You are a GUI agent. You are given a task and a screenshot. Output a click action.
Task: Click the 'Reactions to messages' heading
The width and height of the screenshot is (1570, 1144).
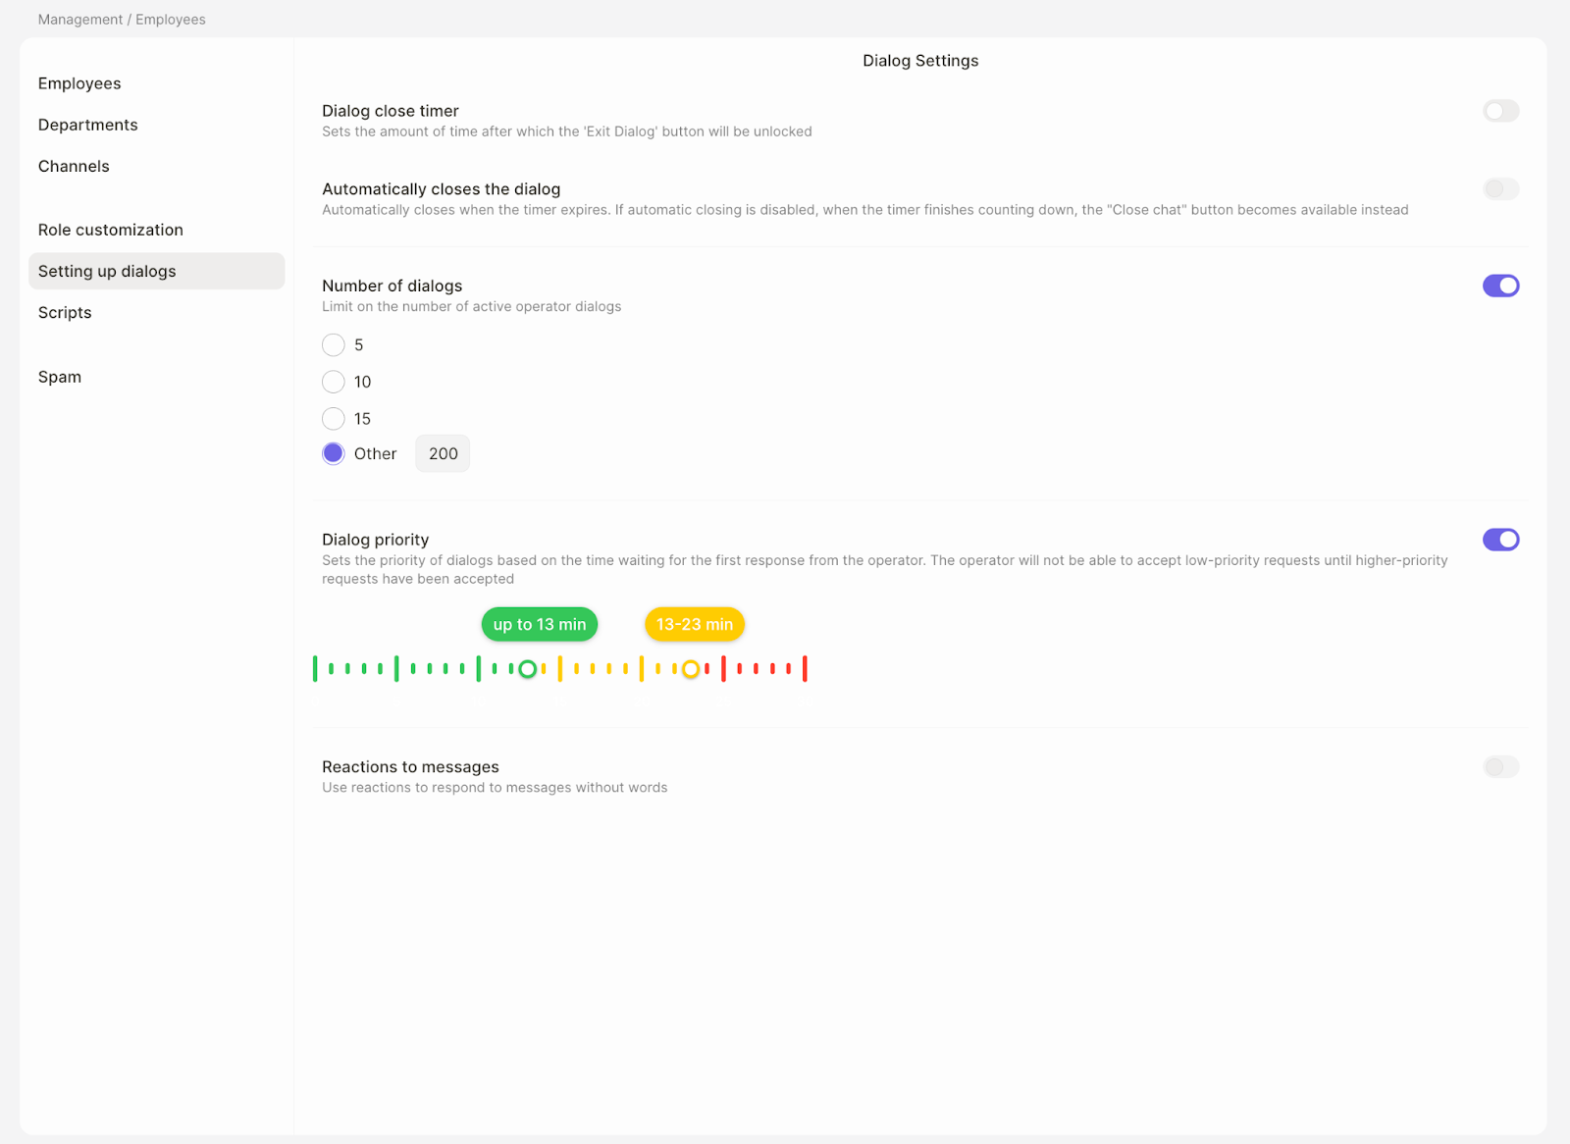[411, 767]
